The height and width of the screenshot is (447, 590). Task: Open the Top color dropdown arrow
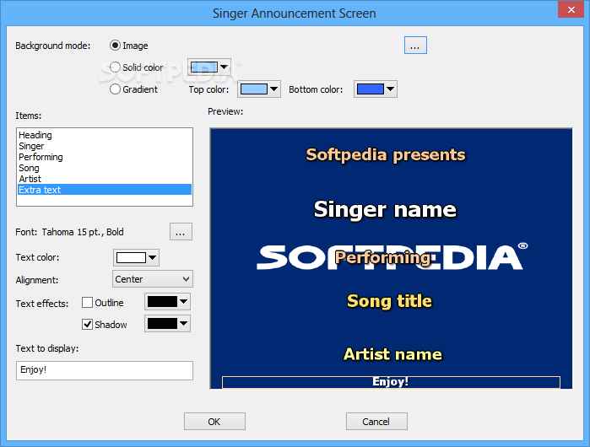pos(274,89)
